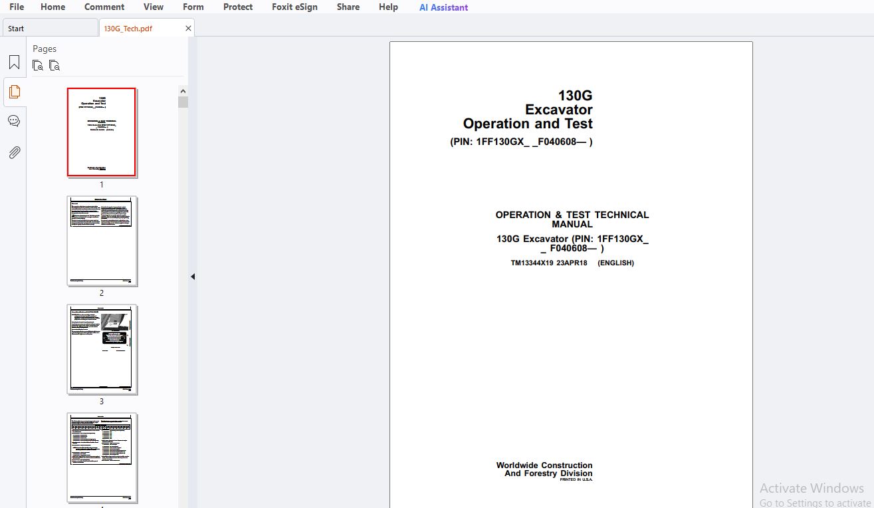Click thumbnail label number "2"
Image resolution: width=874 pixels, height=508 pixels.
coord(102,293)
